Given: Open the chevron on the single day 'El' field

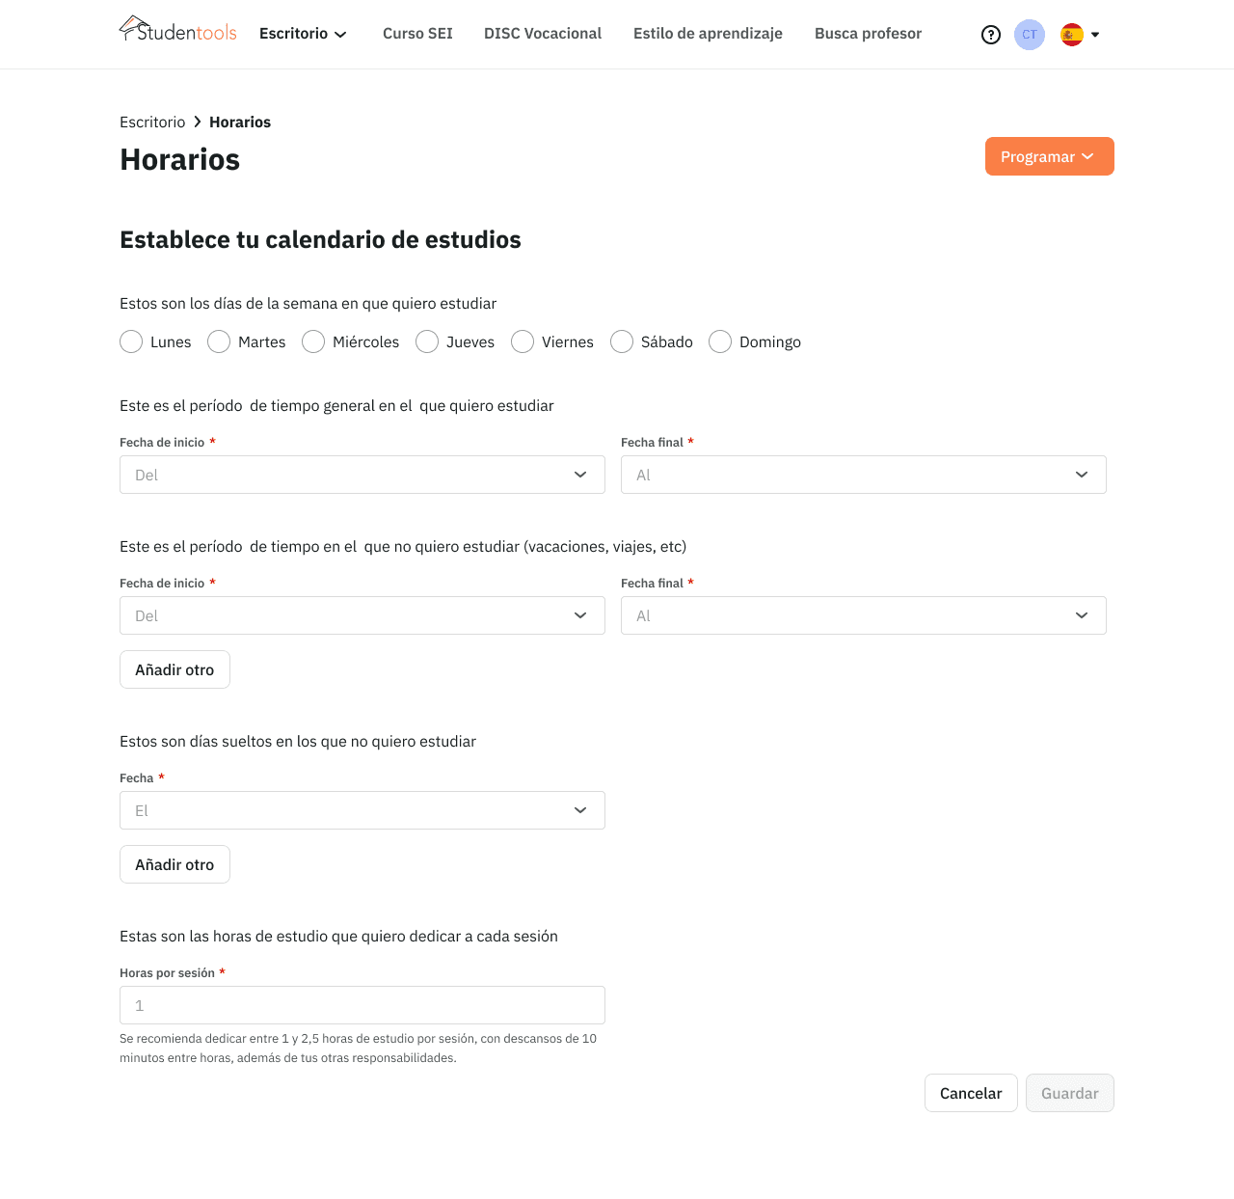Looking at the screenshot, I should [580, 810].
